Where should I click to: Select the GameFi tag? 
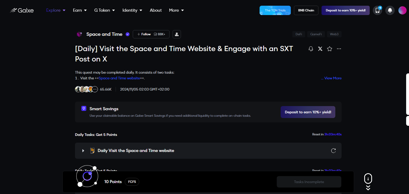pyautogui.click(x=316, y=34)
